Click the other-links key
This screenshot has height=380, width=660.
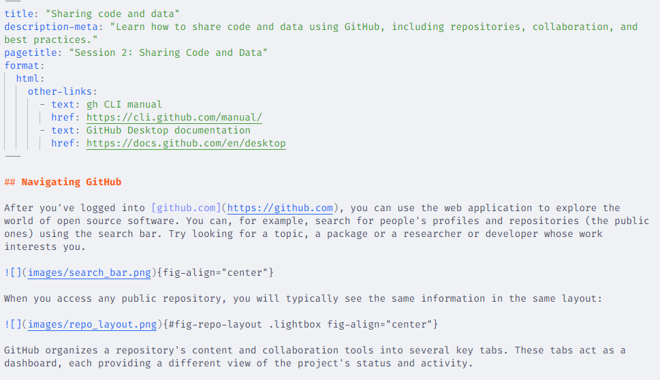[62, 91]
